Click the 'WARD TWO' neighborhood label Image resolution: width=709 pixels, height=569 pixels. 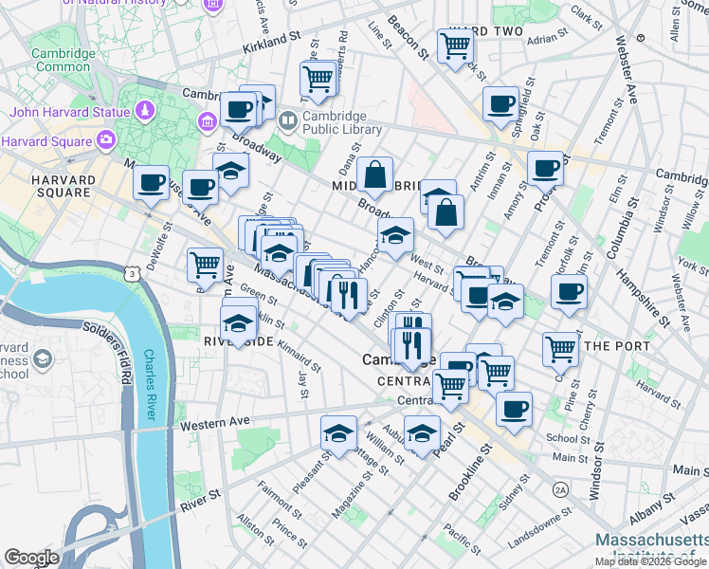coord(486,31)
